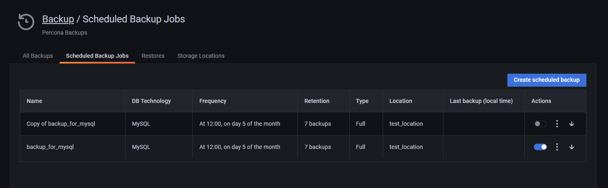
Task: Follow the Backup breadcrumb link
Action: 58,19
